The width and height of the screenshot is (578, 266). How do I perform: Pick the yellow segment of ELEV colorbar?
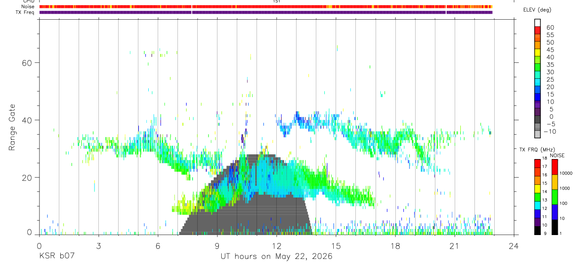pos(538,52)
